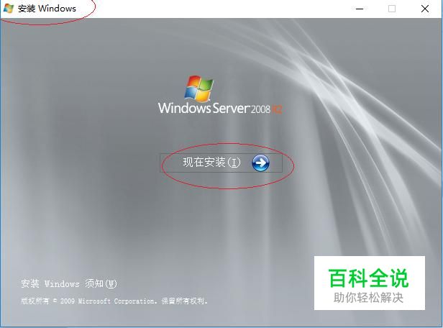The image size is (443, 328).
Task: Click the 安装 Windows title text
Action: [47, 9]
